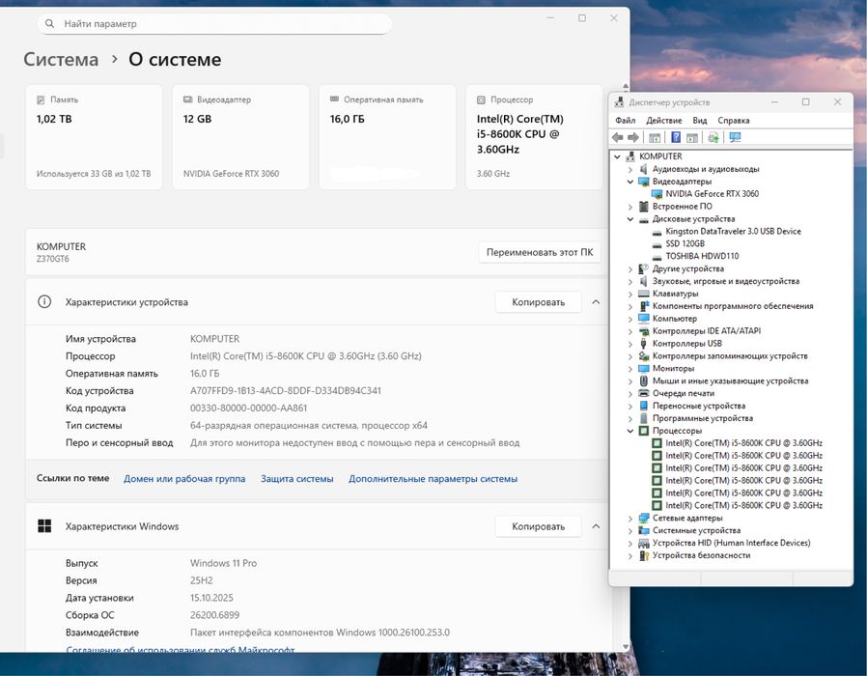Image resolution: width=867 pixels, height=676 pixels.
Task: Click search magnifier icon in Settings
Action: [x=50, y=24]
